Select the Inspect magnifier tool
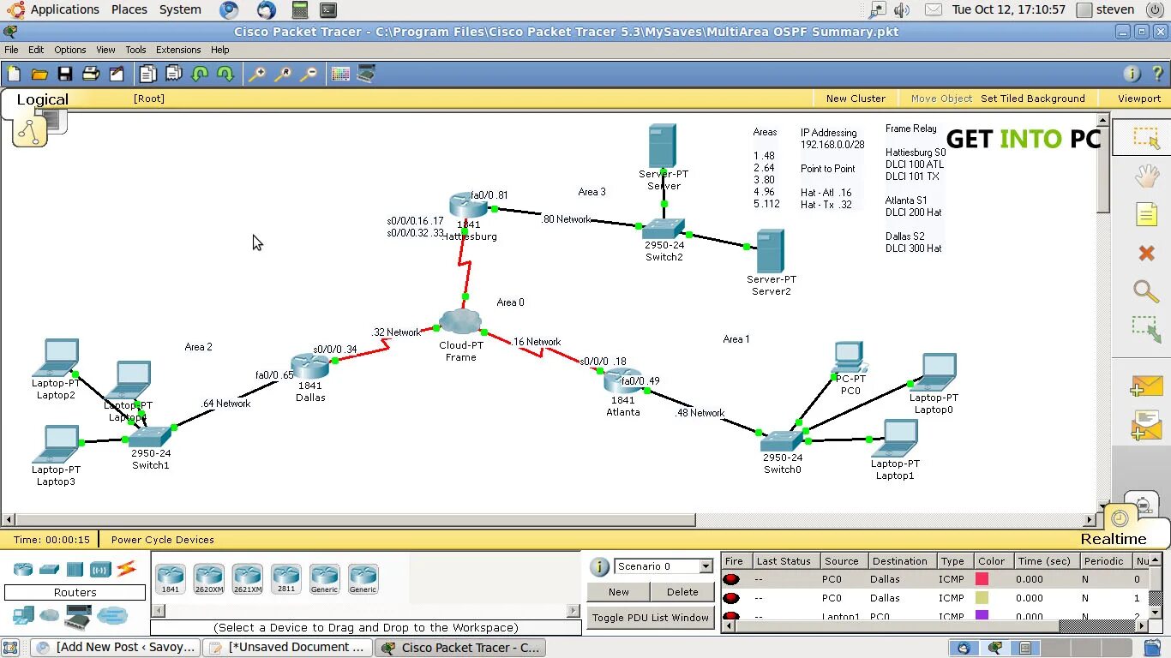 1146,291
